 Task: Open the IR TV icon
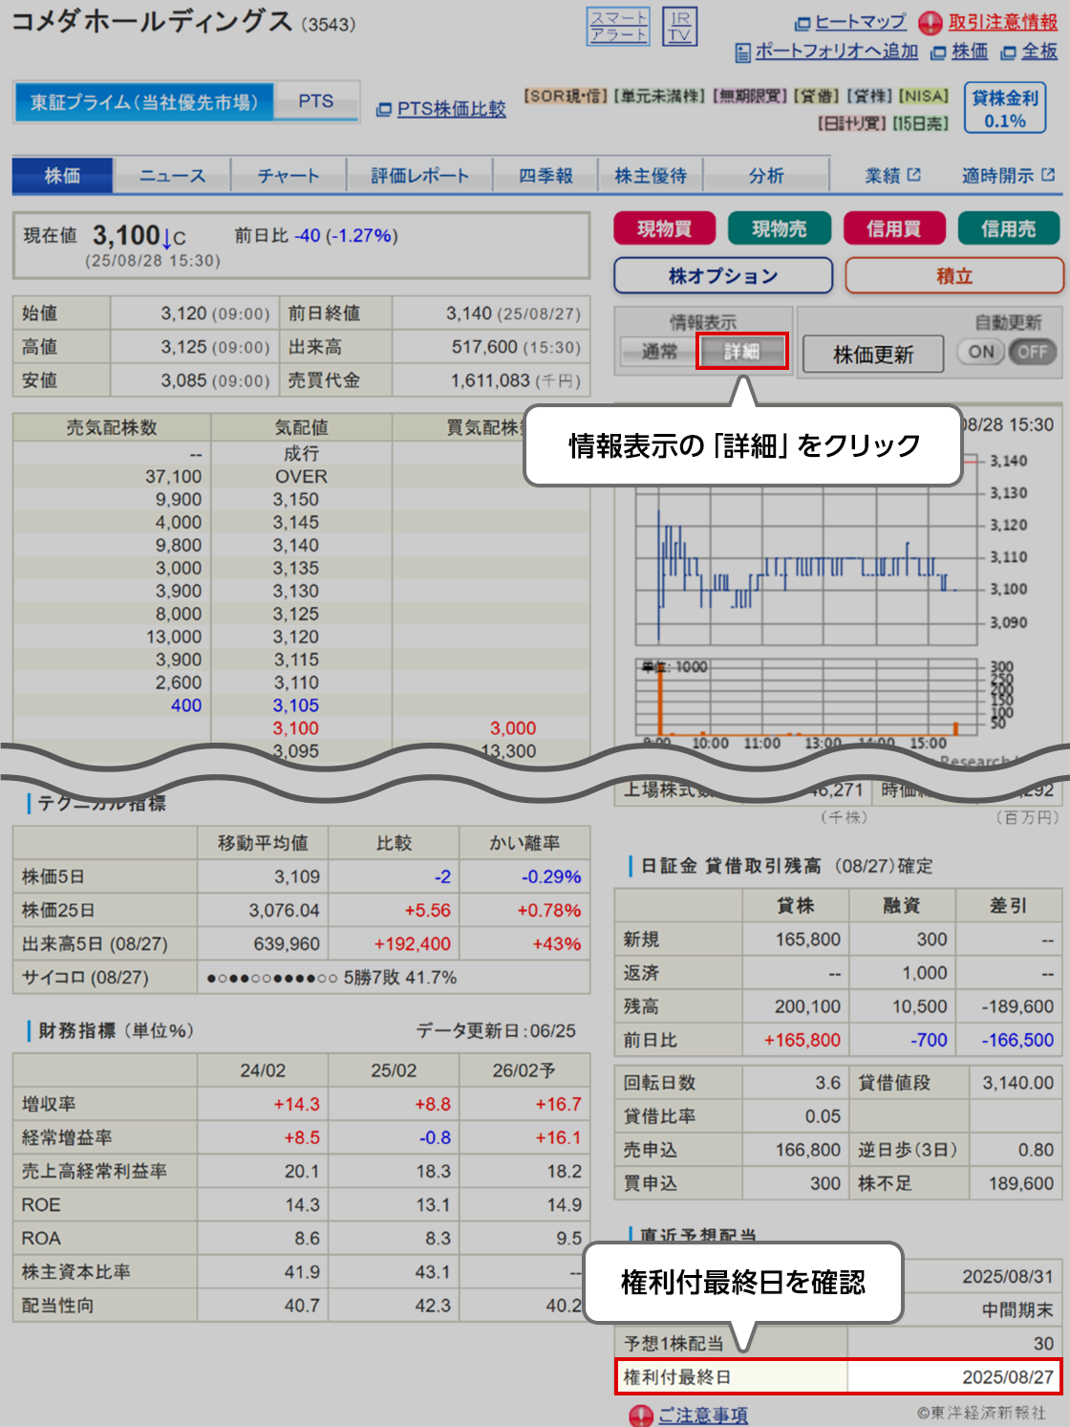pos(680,27)
